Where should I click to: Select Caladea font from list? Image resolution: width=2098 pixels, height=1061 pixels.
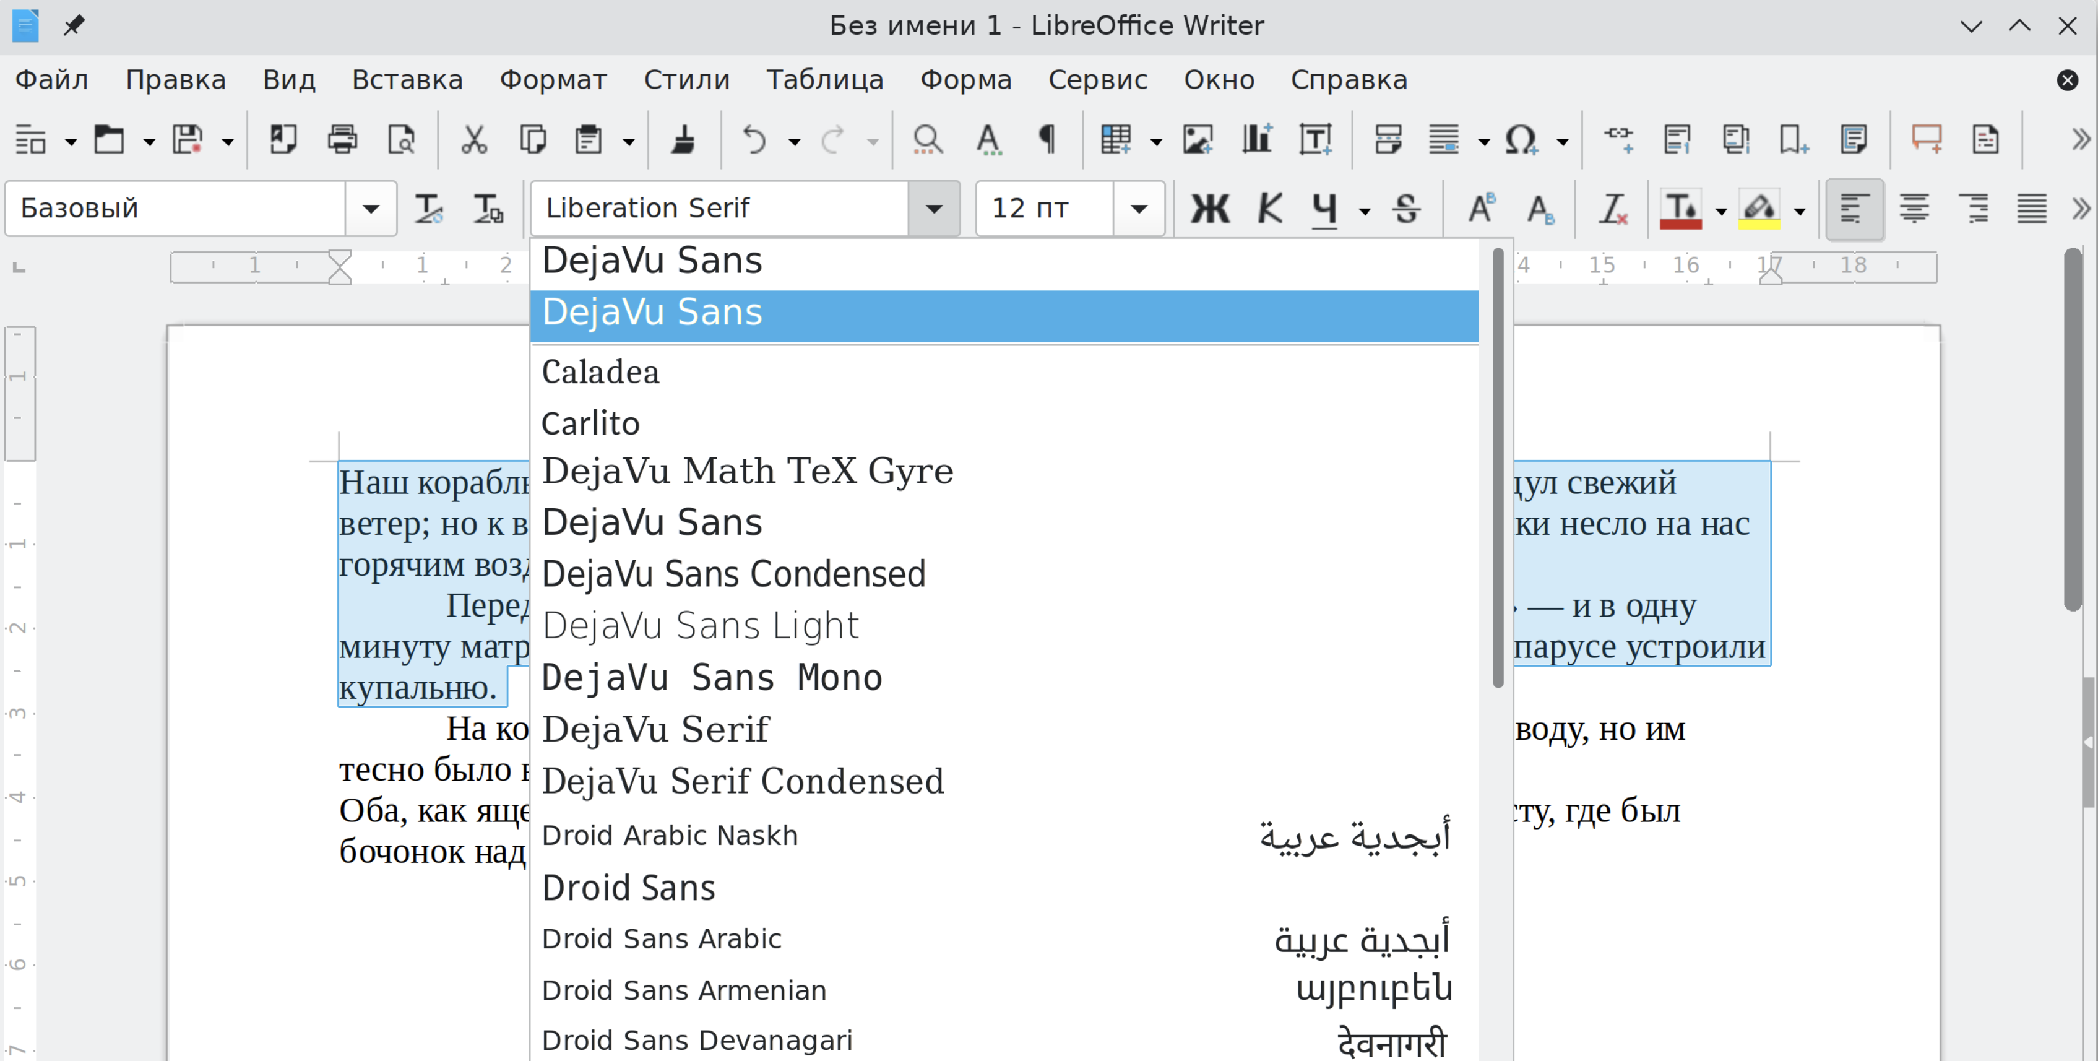click(1004, 373)
